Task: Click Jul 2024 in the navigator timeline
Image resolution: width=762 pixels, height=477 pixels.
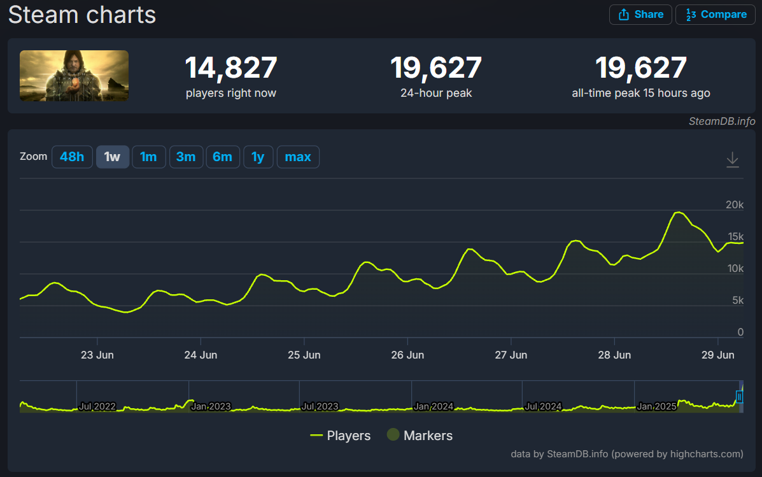Action: 543,406
